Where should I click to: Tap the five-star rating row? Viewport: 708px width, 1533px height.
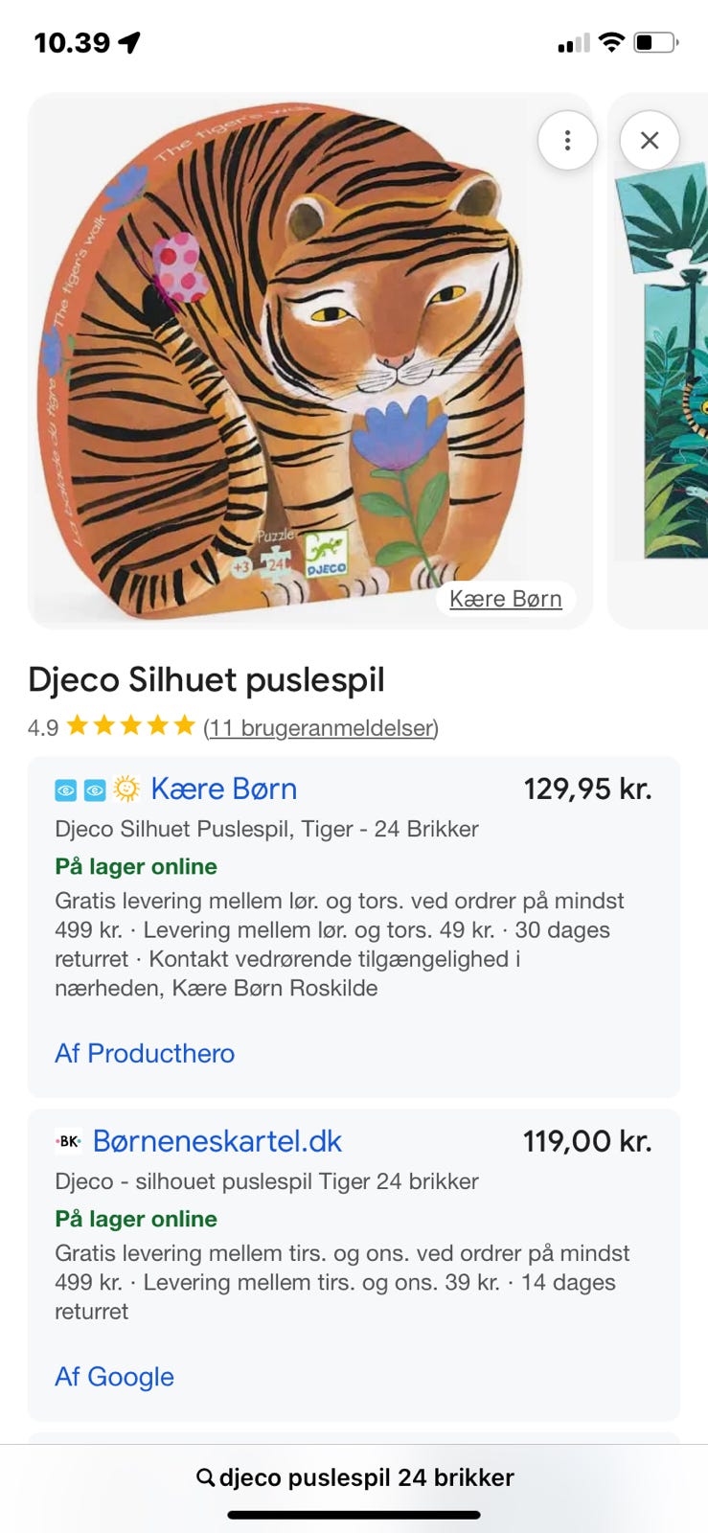pyautogui.click(x=131, y=726)
